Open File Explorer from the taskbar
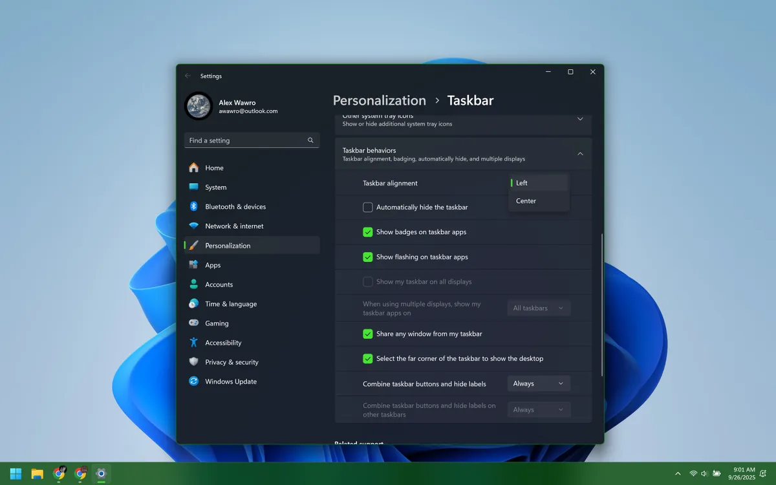Viewport: 776px width, 485px height. point(37,473)
